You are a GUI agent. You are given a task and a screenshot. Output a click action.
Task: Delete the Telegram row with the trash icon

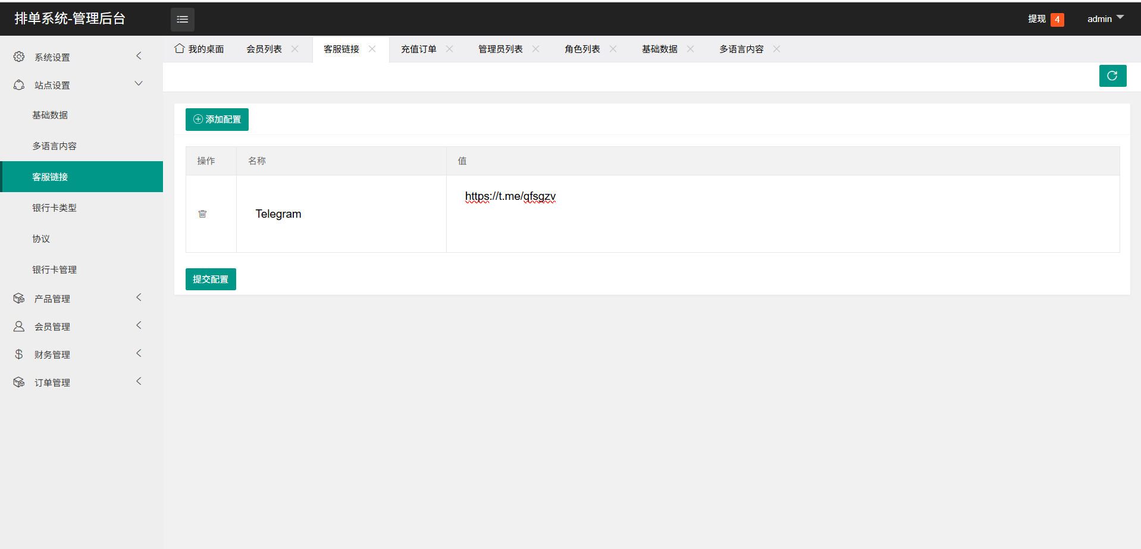click(x=202, y=214)
